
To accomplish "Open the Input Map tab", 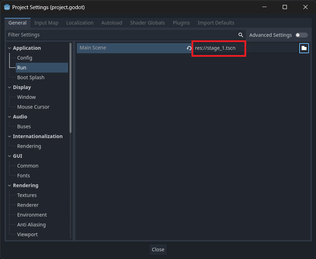I will (x=46, y=23).
